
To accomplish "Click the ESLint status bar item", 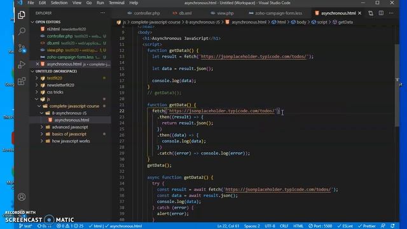I will [345, 226].
